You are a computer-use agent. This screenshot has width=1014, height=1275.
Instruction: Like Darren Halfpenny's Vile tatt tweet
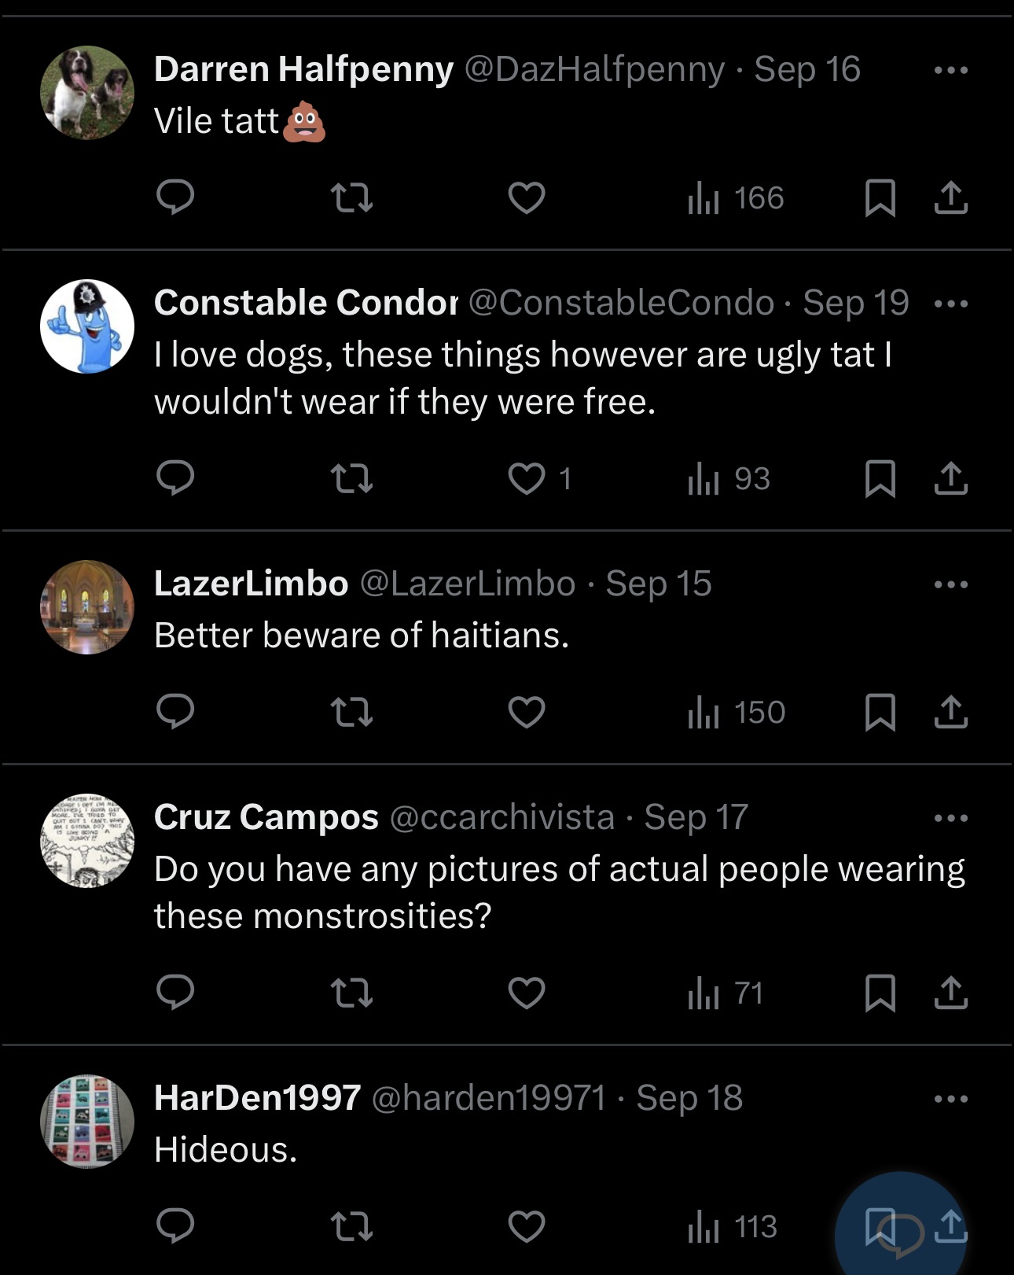pos(526,197)
